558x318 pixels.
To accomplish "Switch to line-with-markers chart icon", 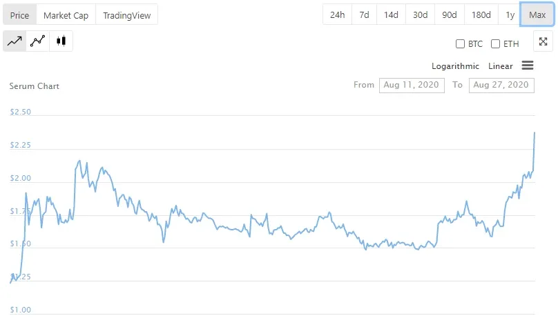I will tap(38, 41).
